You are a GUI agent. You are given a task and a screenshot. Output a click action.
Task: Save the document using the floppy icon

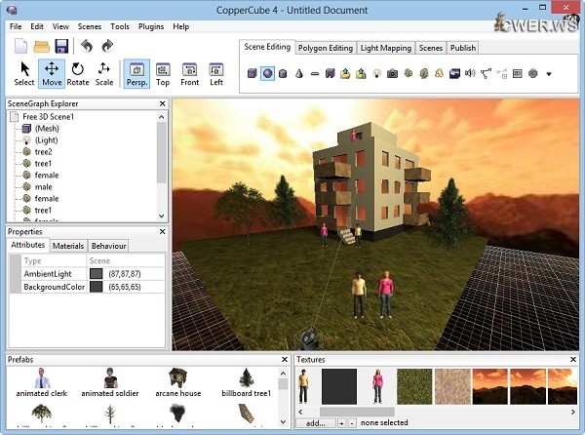60,46
